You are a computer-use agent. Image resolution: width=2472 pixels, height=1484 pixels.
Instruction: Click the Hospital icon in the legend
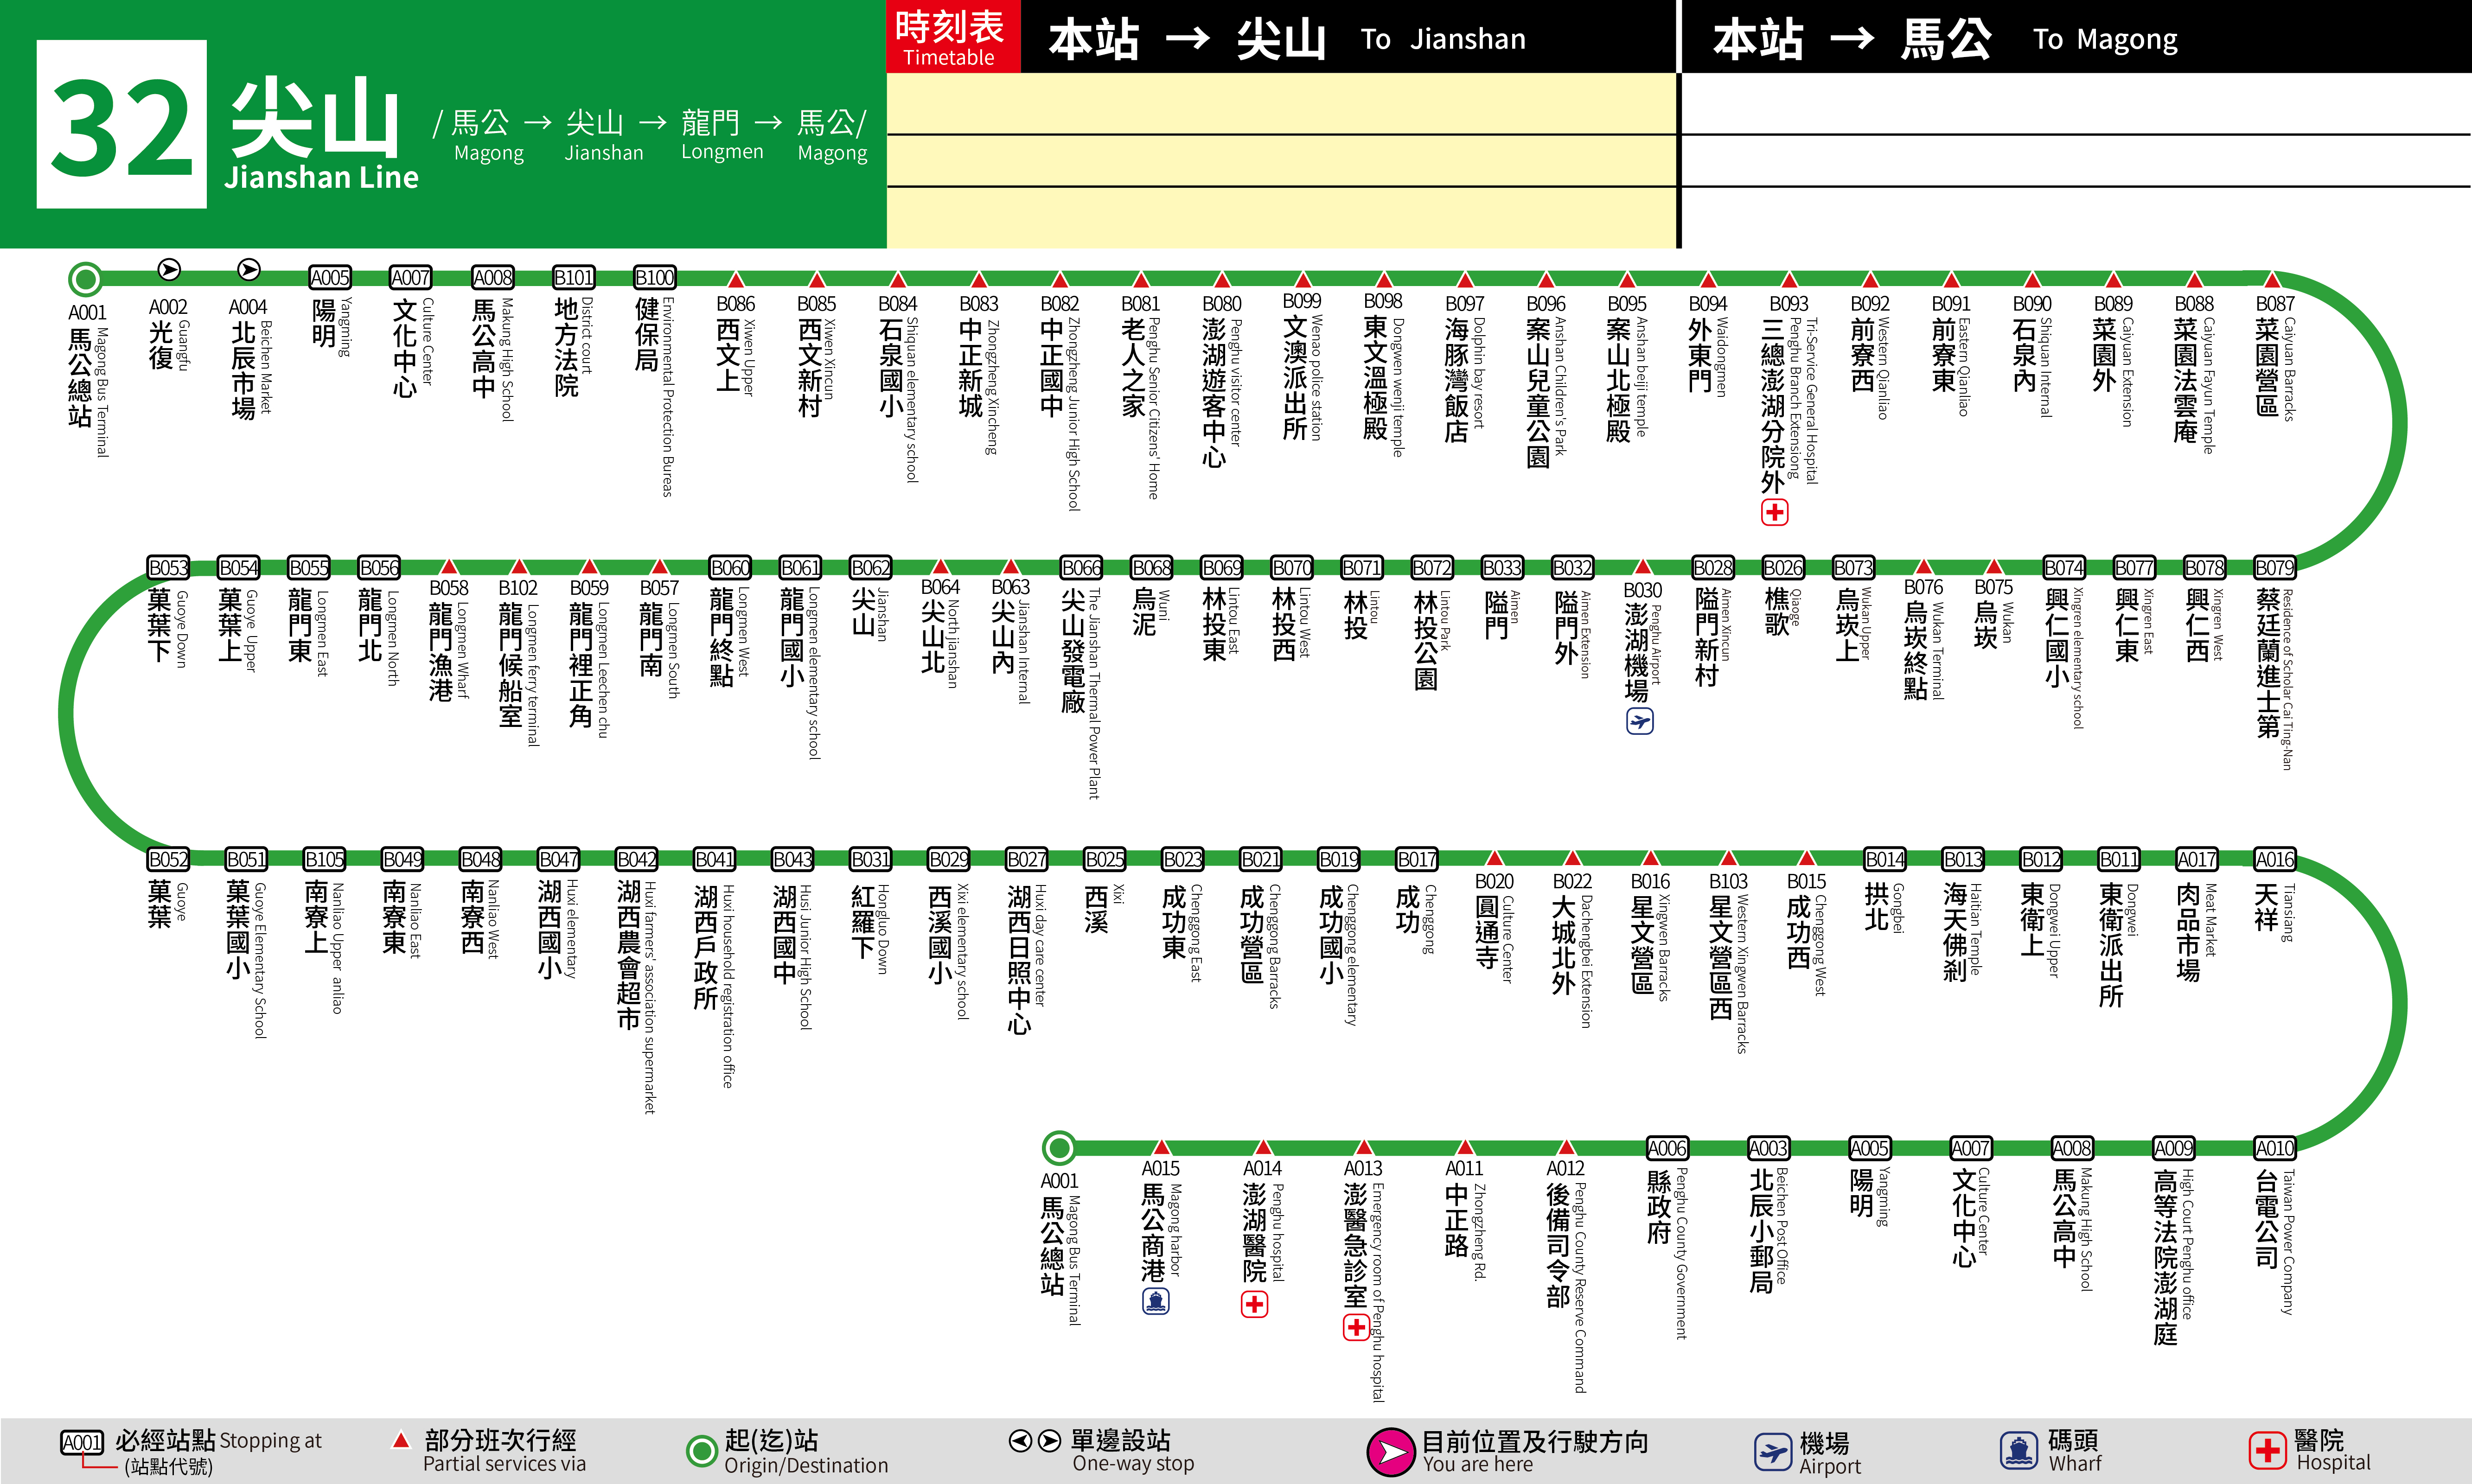click(x=2267, y=1450)
